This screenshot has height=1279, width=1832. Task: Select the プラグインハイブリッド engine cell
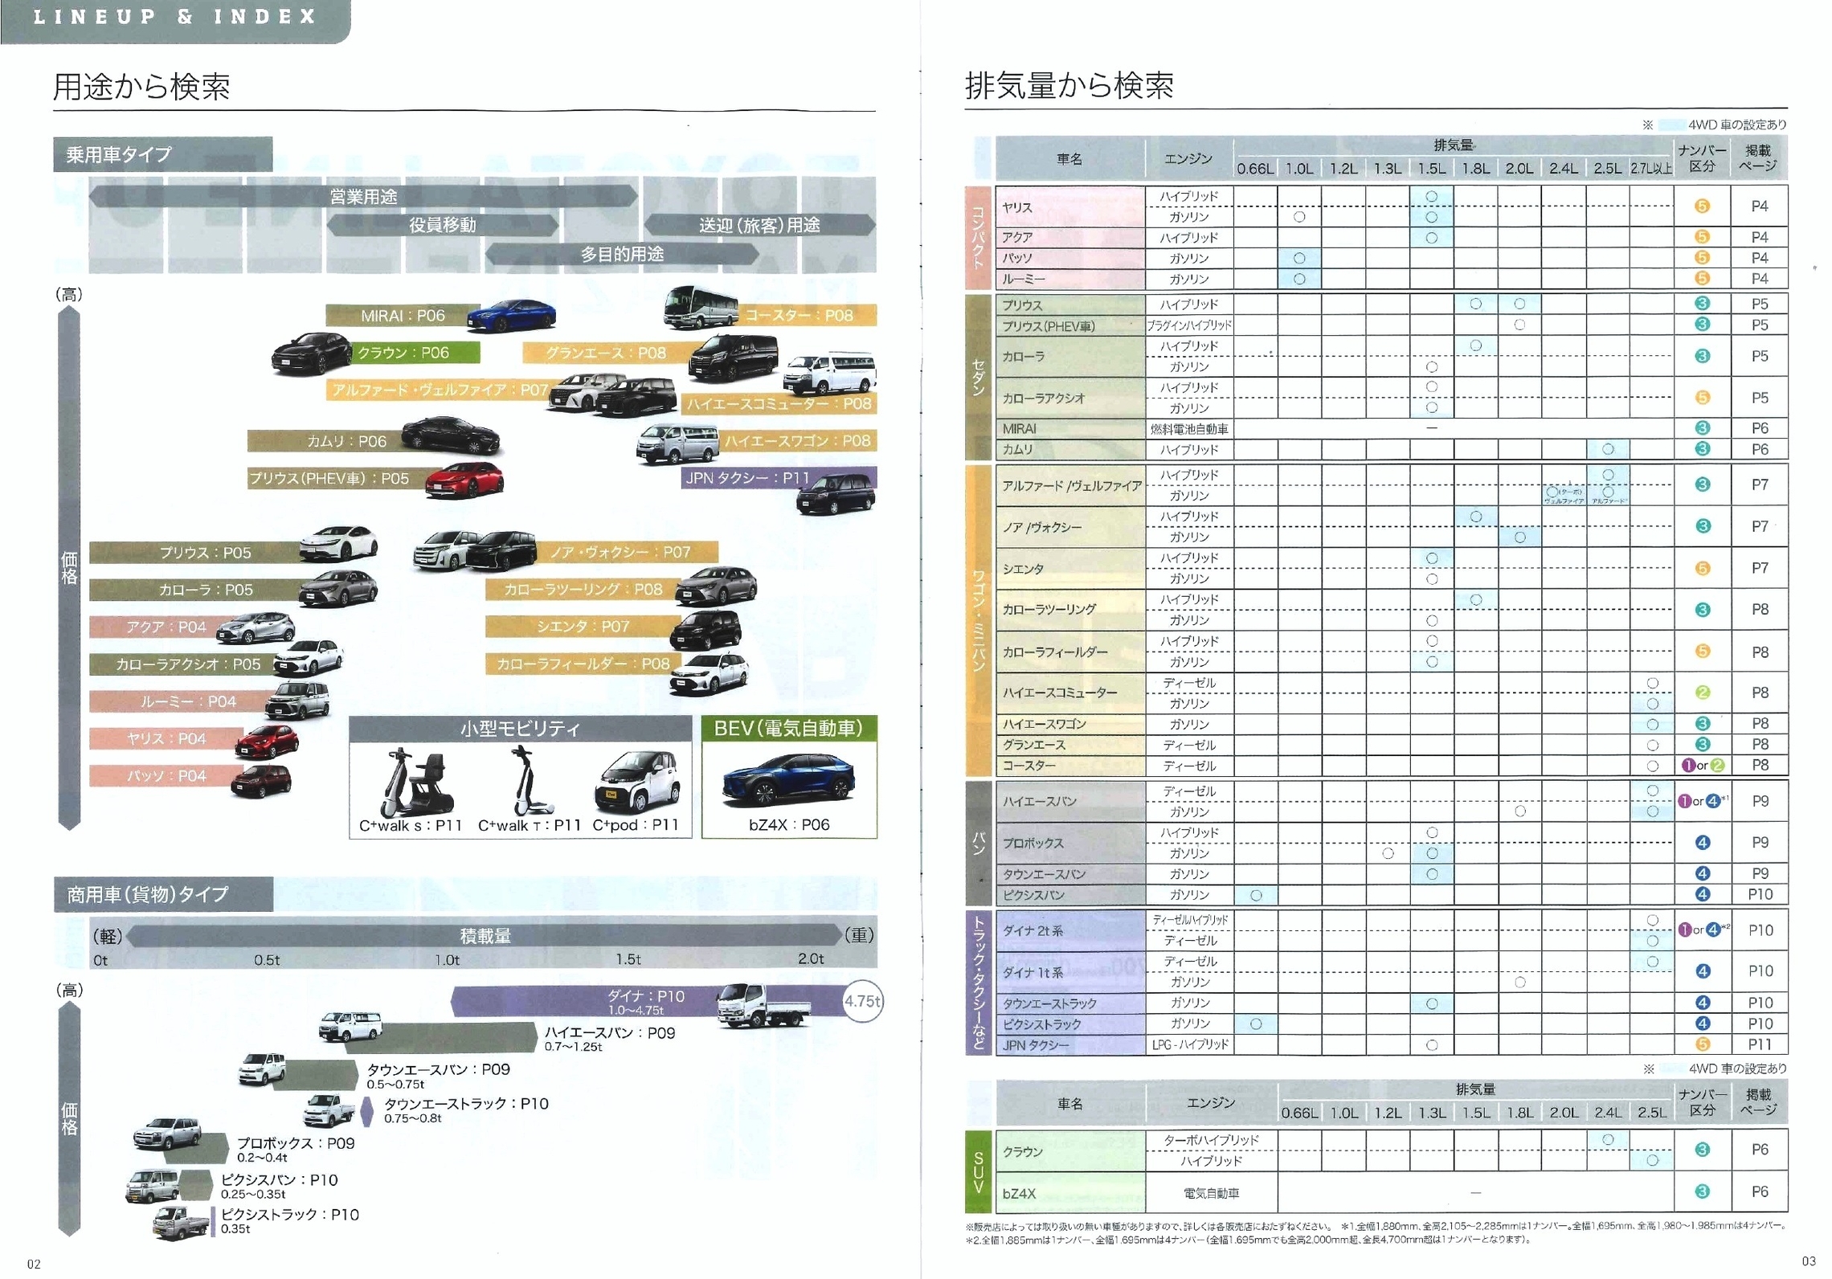[x=1189, y=325]
